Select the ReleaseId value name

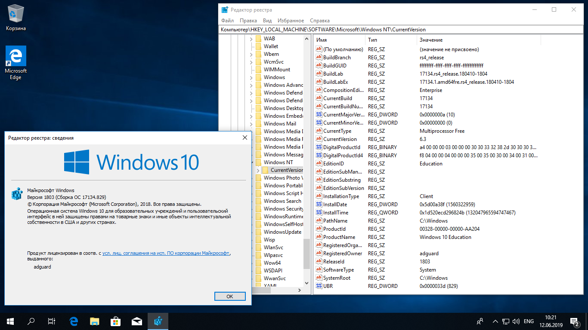click(x=334, y=261)
